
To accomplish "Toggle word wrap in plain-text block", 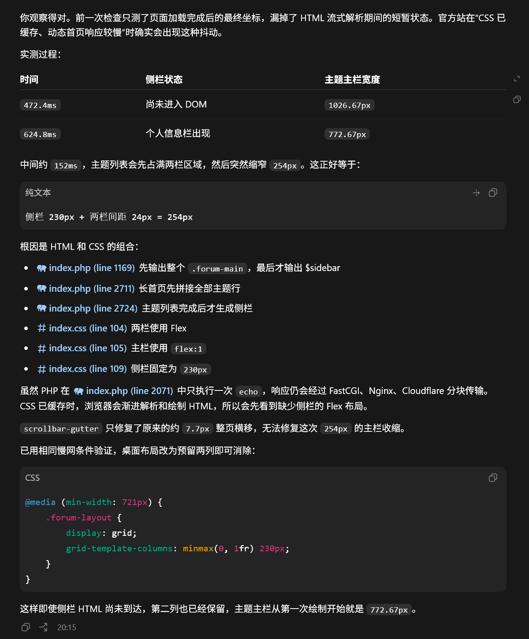I will [476, 193].
